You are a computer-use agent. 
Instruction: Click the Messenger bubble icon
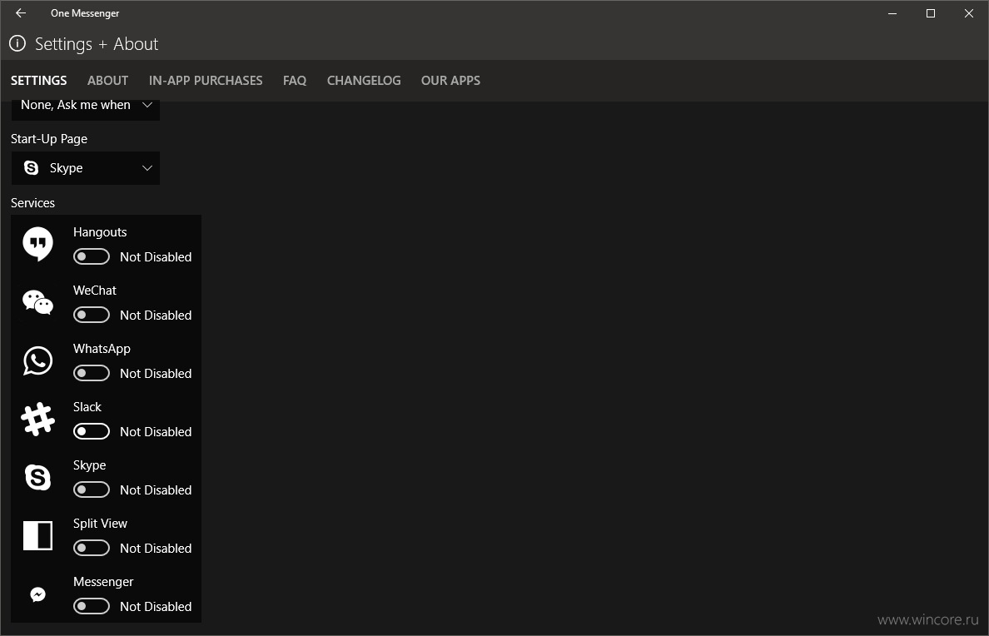(x=37, y=594)
